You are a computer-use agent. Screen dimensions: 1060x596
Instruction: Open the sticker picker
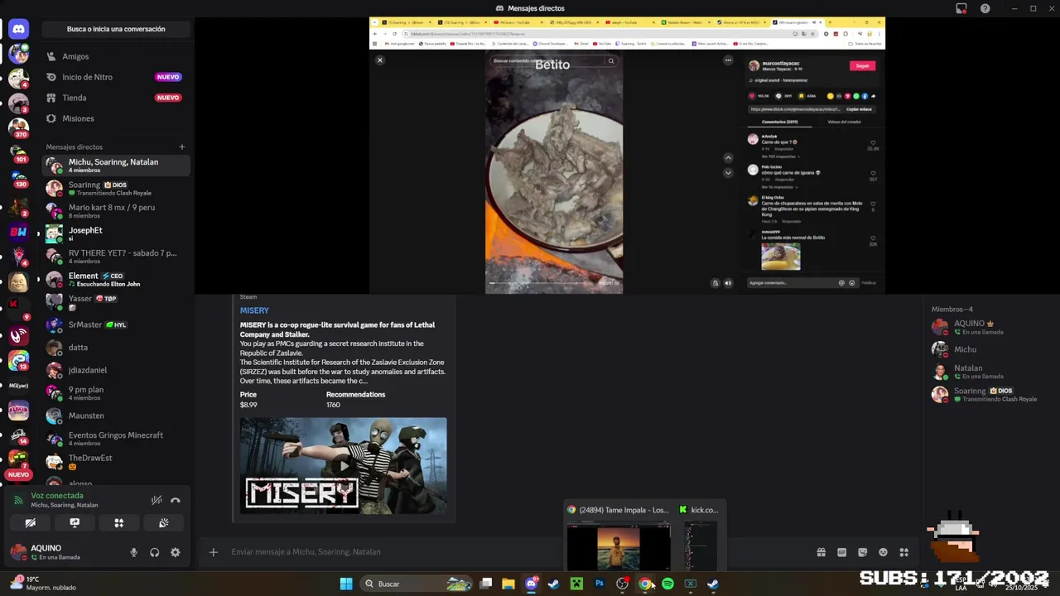(x=863, y=552)
